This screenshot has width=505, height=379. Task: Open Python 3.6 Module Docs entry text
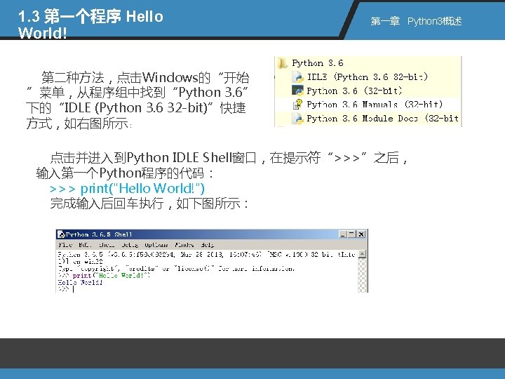pos(383,119)
